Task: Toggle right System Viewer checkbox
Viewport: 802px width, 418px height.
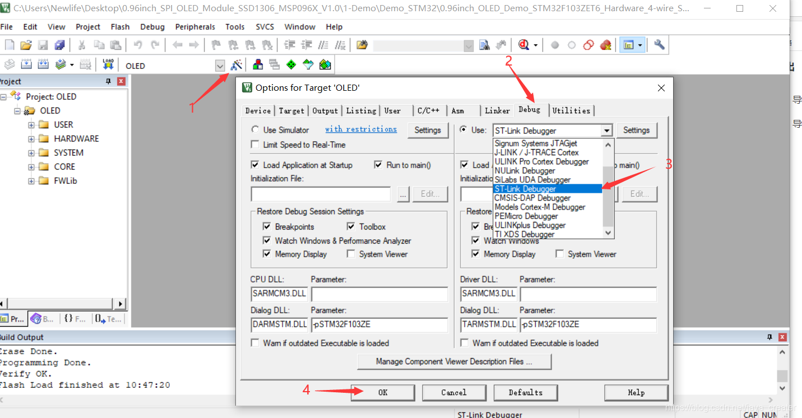Action: 560,254
